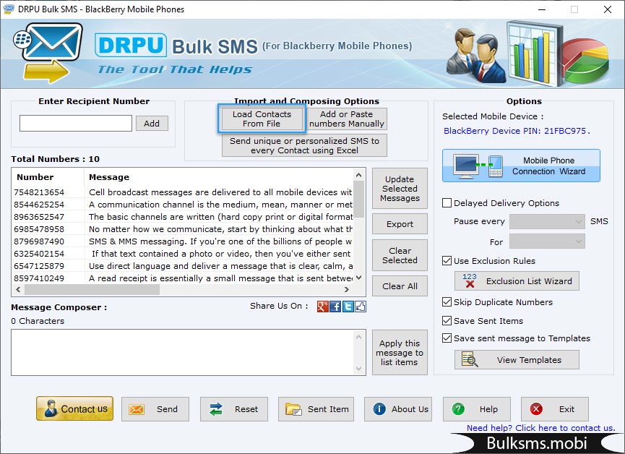The height and width of the screenshot is (454, 625).
Task: Click the Message column header
Action: pos(219,177)
